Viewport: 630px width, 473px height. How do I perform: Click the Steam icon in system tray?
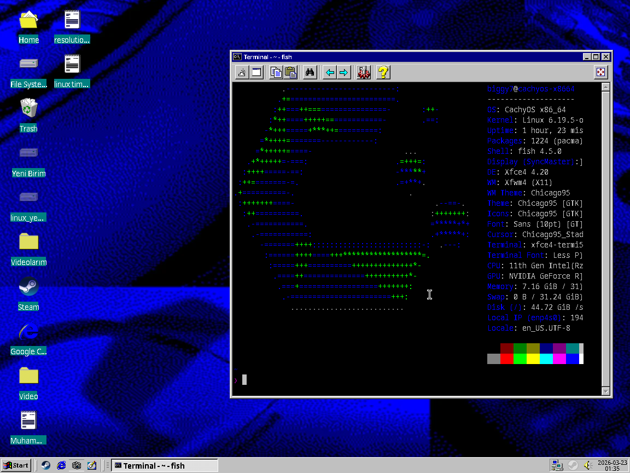573,465
